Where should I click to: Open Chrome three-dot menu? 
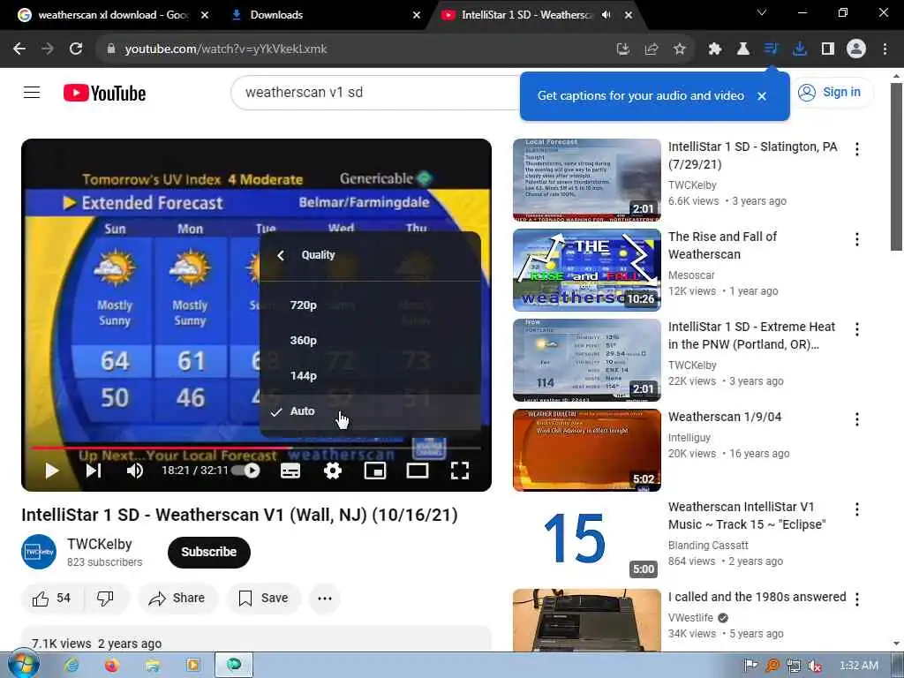tap(885, 49)
